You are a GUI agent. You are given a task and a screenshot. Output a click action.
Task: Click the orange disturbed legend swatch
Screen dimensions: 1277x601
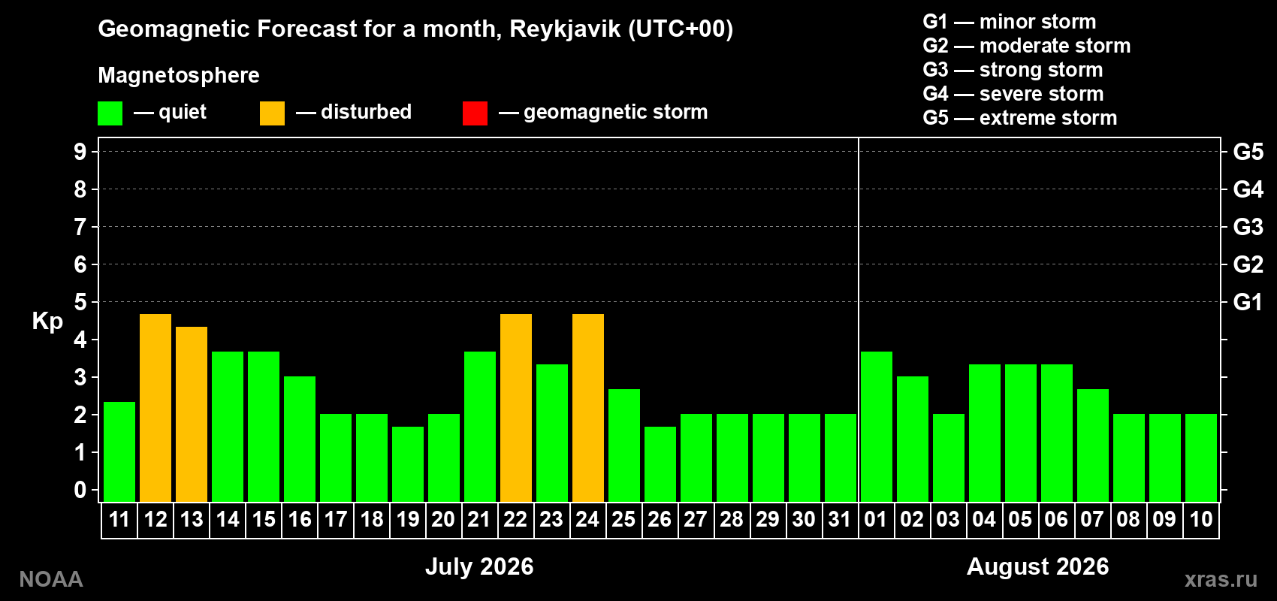(272, 113)
